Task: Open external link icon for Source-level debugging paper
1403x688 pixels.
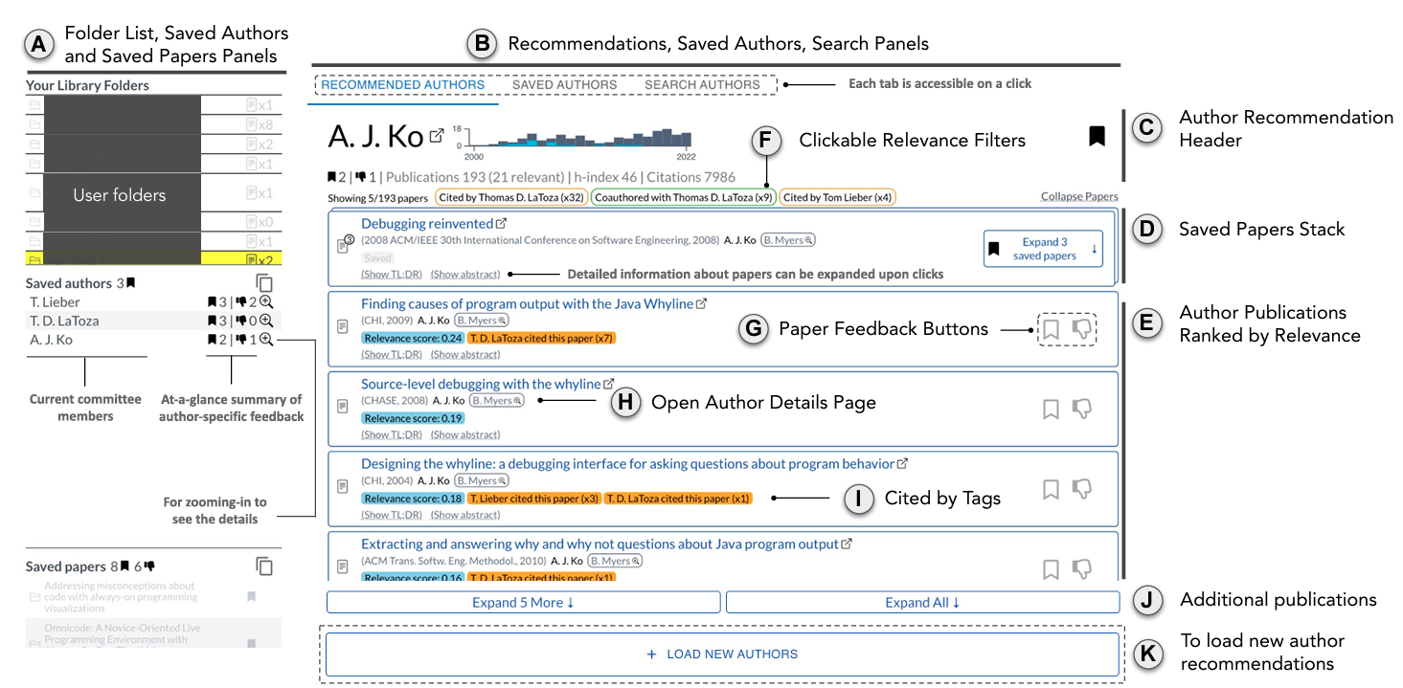Action: point(609,384)
